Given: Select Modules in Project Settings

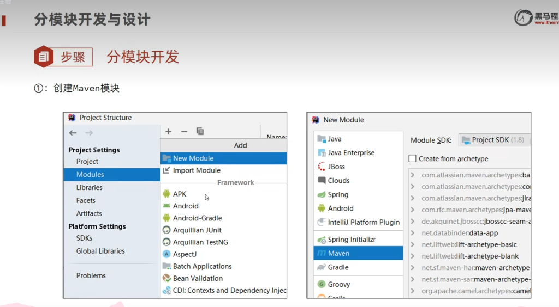Looking at the screenshot, I should pos(90,175).
